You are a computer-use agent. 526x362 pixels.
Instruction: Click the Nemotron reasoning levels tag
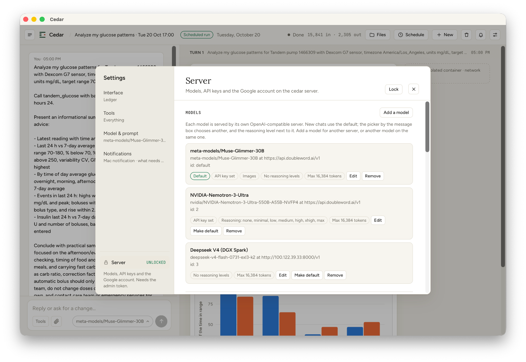pos(273,220)
